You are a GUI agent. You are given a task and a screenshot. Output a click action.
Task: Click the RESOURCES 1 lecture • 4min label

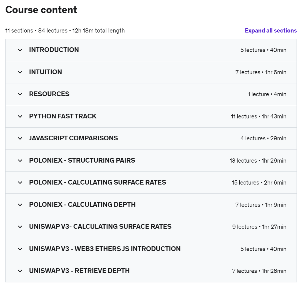[267, 94]
